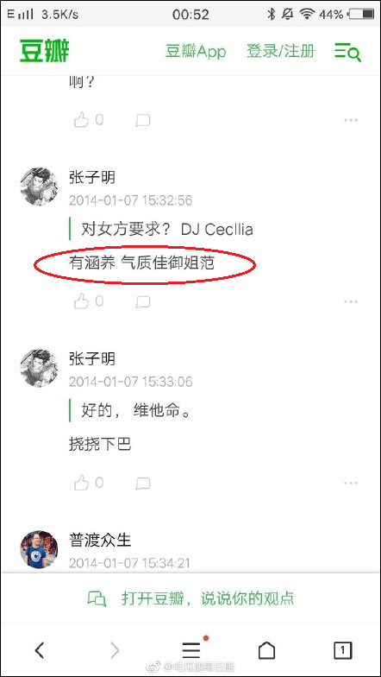Open more options for 御姐范 comment
This screenshot has height=677, width=381.
click(351, 301)
